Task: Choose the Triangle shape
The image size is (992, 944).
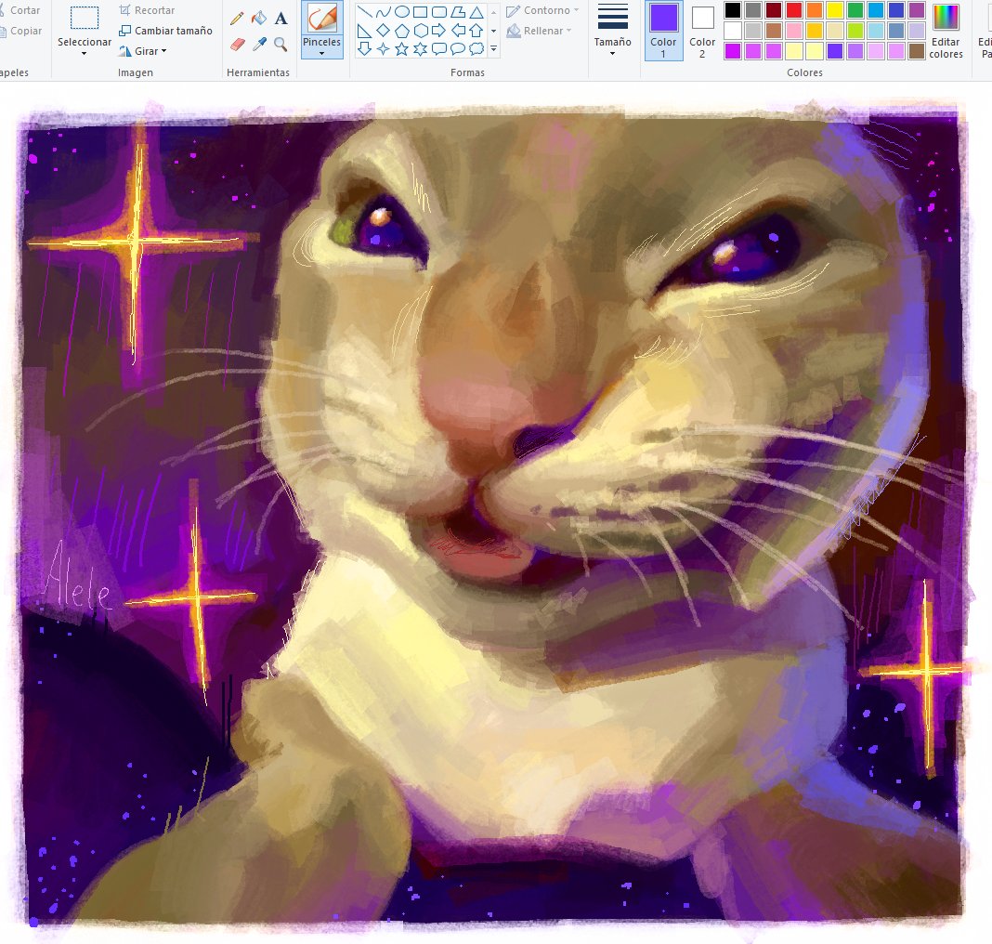Action: (x=476, y=12)
